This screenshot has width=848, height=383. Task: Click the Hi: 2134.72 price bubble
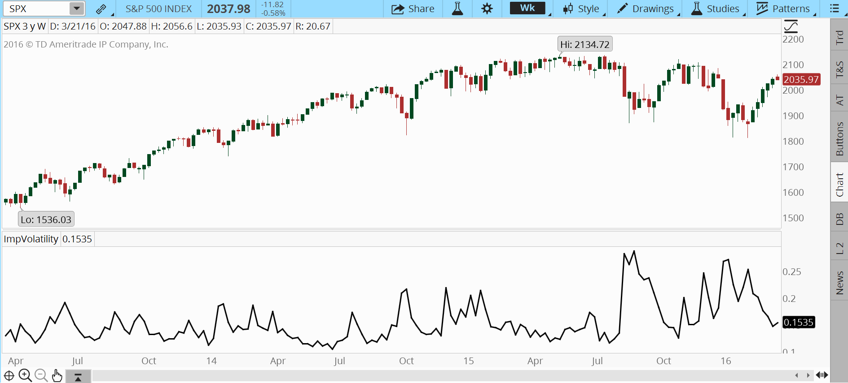coord(585,44)
